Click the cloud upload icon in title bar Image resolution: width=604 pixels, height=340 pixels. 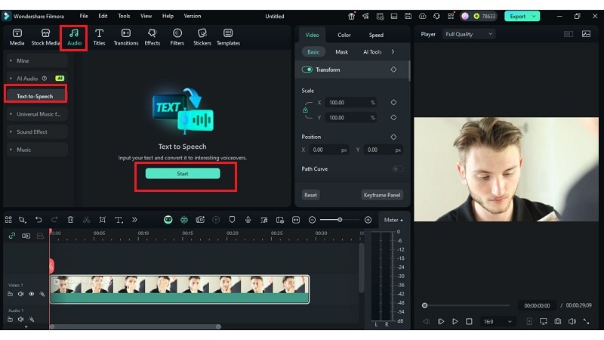pos(423,16)
